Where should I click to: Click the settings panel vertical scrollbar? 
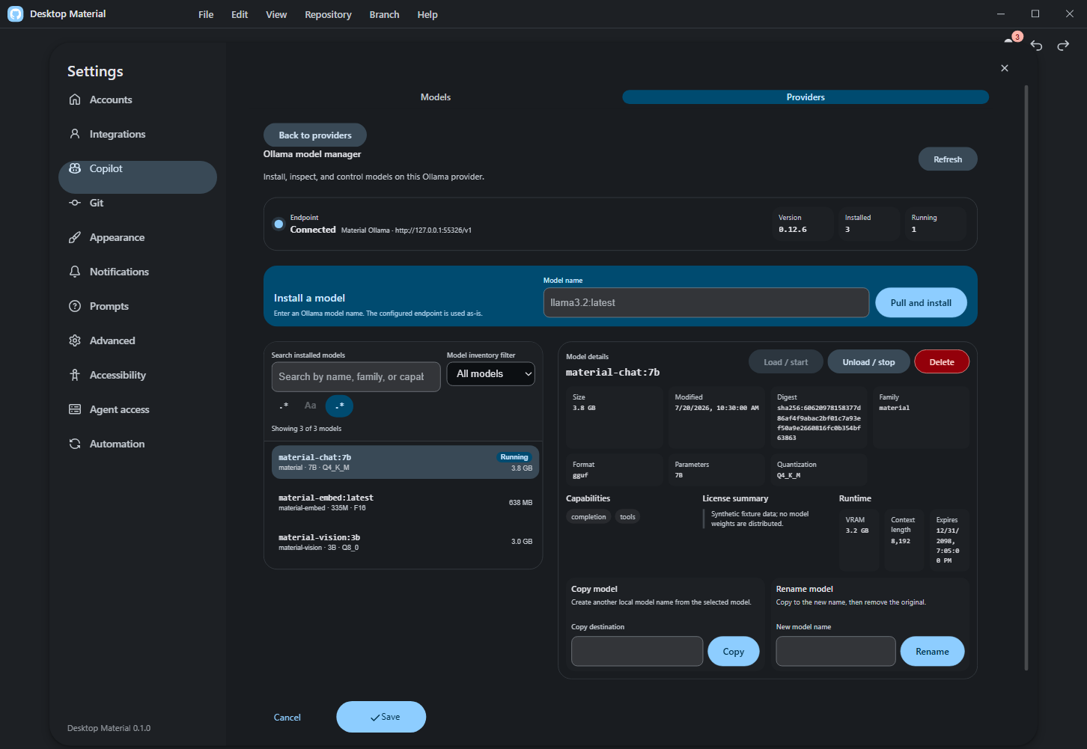click(1026, 378)
